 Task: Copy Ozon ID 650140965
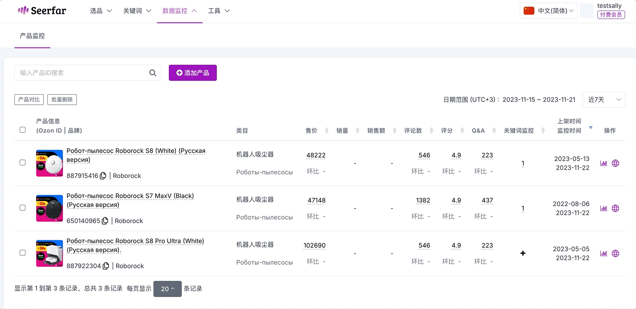pos(105,221)
